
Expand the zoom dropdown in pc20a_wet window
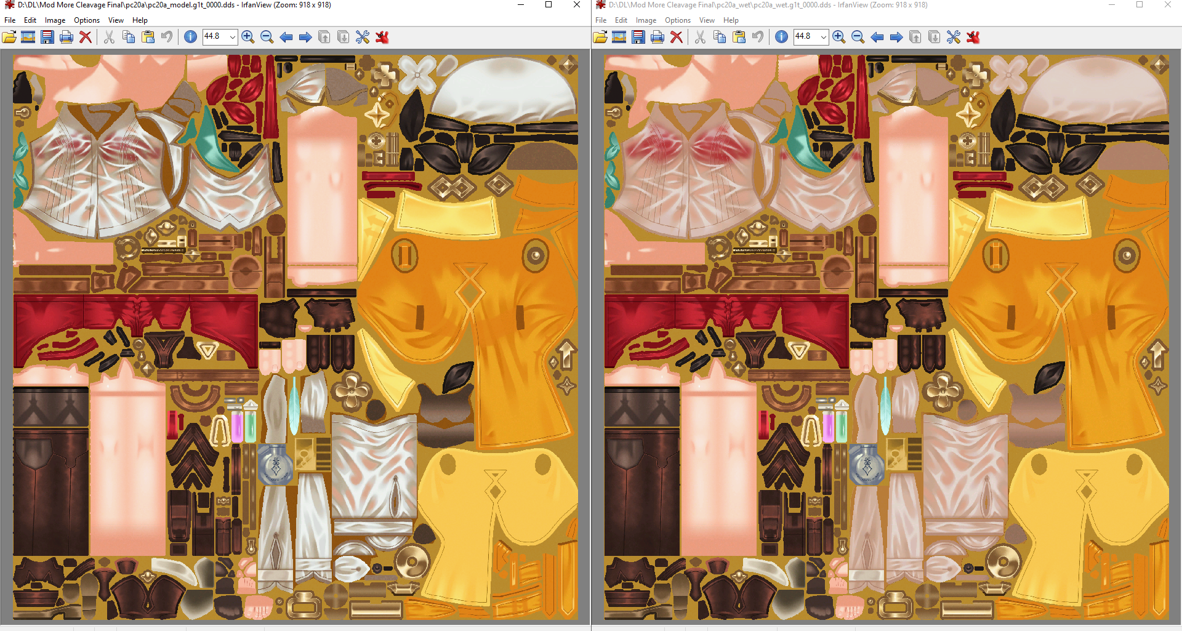tap(823, 37)
